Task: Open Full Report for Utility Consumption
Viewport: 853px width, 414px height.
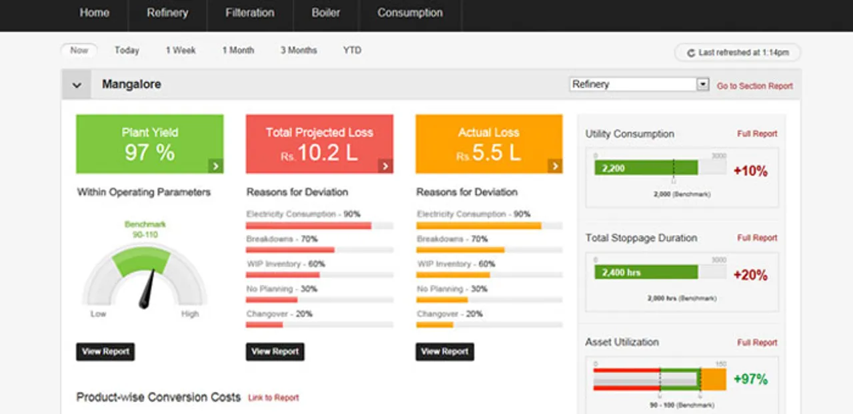Action: 757,134
